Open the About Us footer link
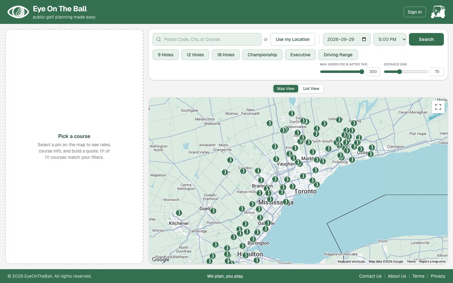Viewport: 453px width, 283px height. (x=397, y=276)
